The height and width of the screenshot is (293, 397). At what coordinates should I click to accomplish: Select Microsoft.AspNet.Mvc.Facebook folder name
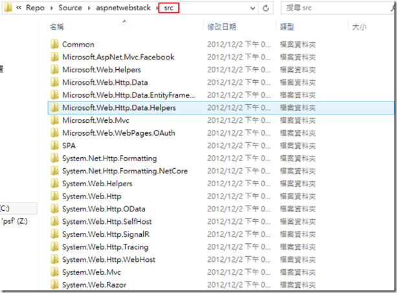click(119, 57)
